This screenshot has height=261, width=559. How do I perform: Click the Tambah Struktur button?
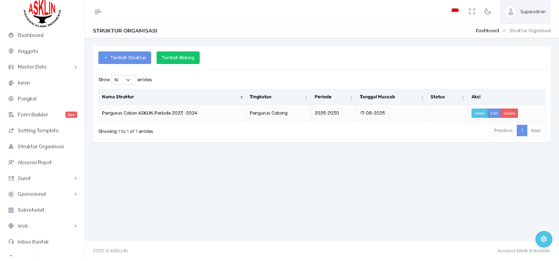(125, 58)
